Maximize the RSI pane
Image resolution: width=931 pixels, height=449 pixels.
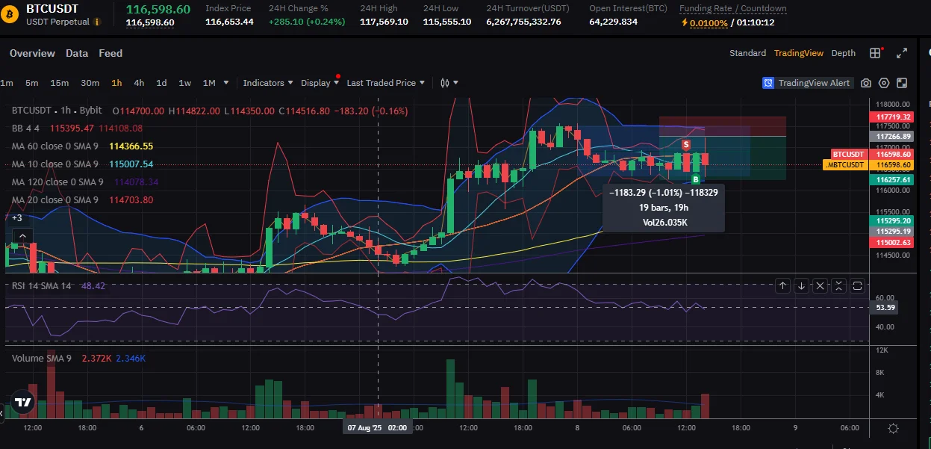pos(857,285)
